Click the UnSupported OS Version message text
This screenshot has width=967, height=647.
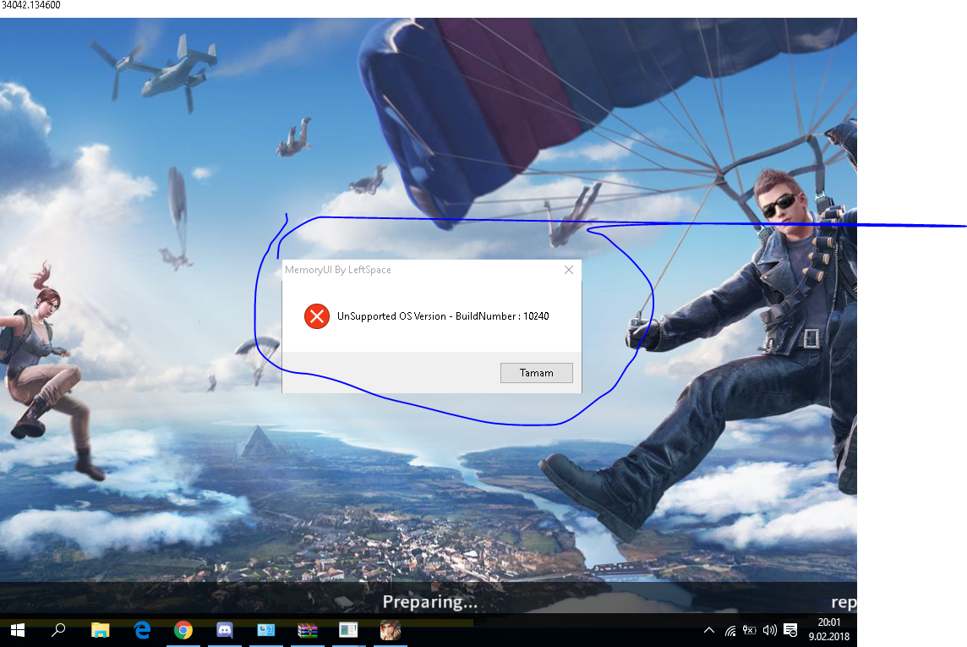443,315
